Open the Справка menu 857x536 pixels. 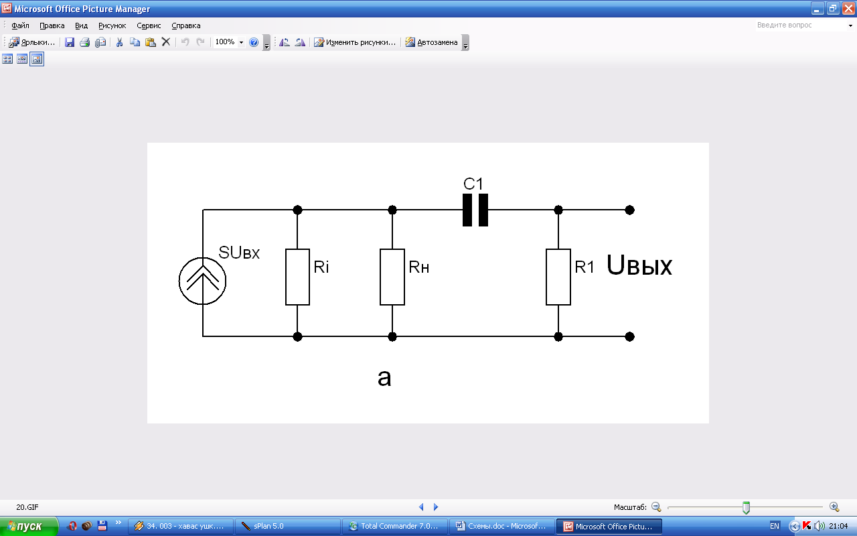coord(186,25)
